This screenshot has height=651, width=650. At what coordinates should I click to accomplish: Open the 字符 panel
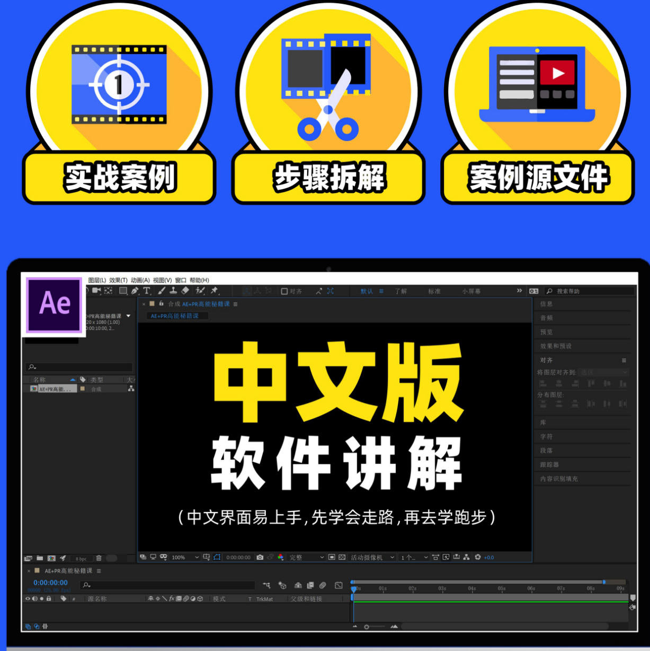click(546, 436)
